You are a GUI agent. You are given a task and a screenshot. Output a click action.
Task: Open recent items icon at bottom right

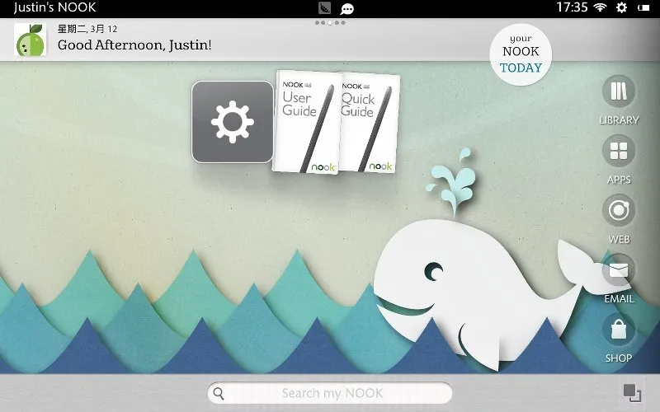[632, 393]
